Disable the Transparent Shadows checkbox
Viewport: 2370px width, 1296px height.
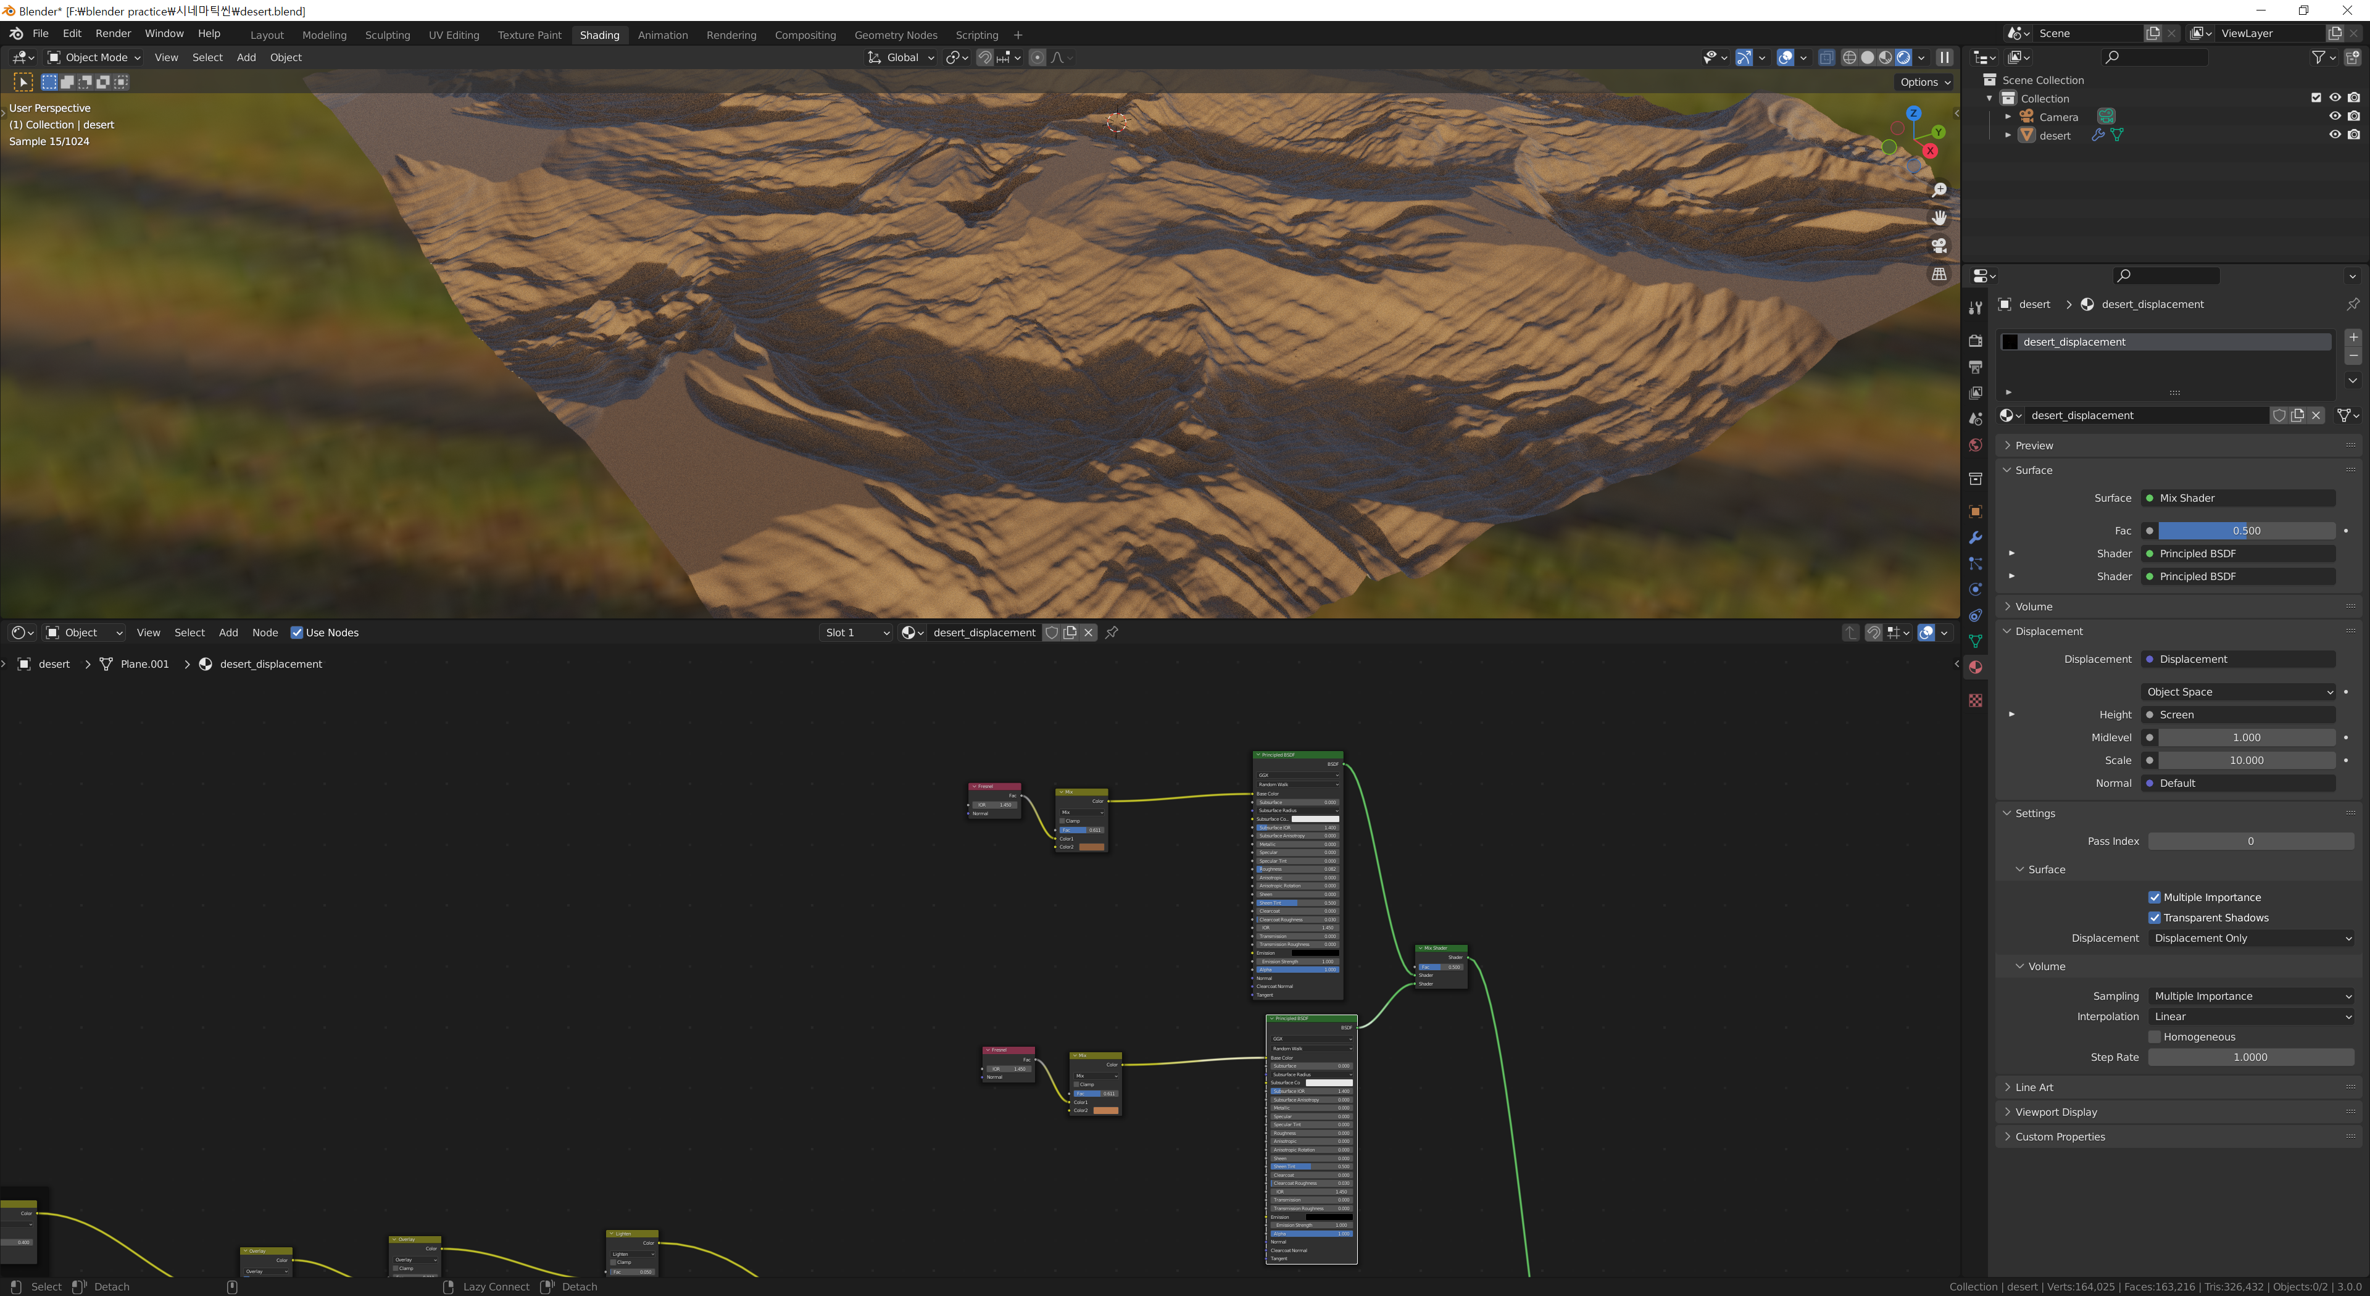(x=2154, y=918)
